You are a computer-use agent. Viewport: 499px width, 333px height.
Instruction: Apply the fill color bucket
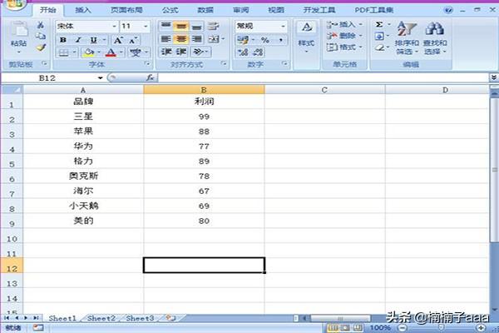click(x=89, y=52)
